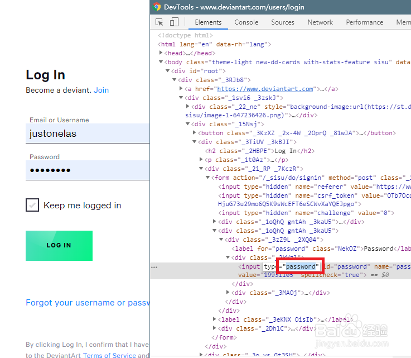Select the <!doctype html> line
The height and width of the screenshot is (358, 411).
tap(185, 35)
